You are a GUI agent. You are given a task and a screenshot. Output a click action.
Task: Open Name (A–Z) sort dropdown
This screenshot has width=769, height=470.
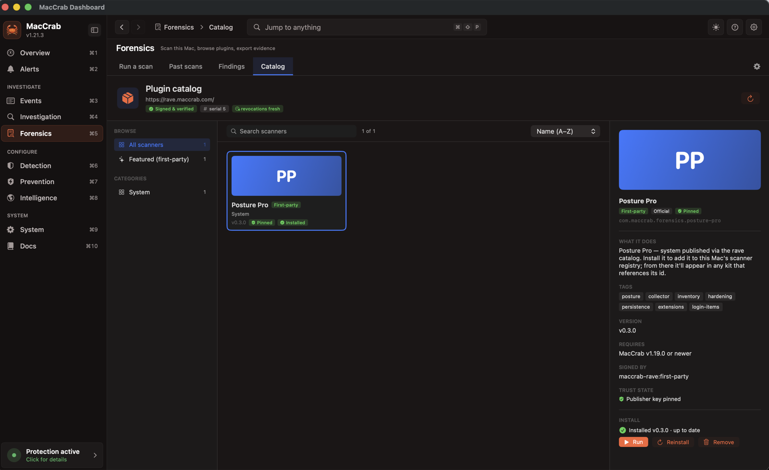point(565,131)
